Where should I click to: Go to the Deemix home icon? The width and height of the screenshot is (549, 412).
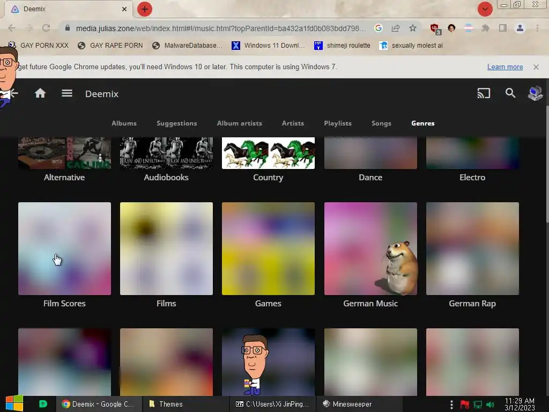tap(40, 93)
